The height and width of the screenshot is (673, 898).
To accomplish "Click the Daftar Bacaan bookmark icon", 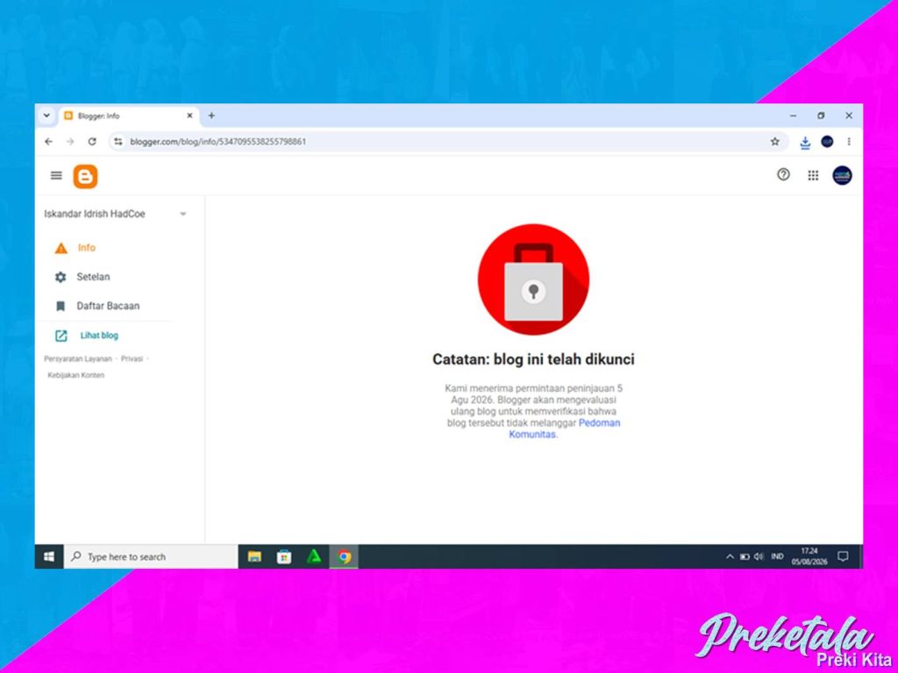I will click(x=61, y=306).
